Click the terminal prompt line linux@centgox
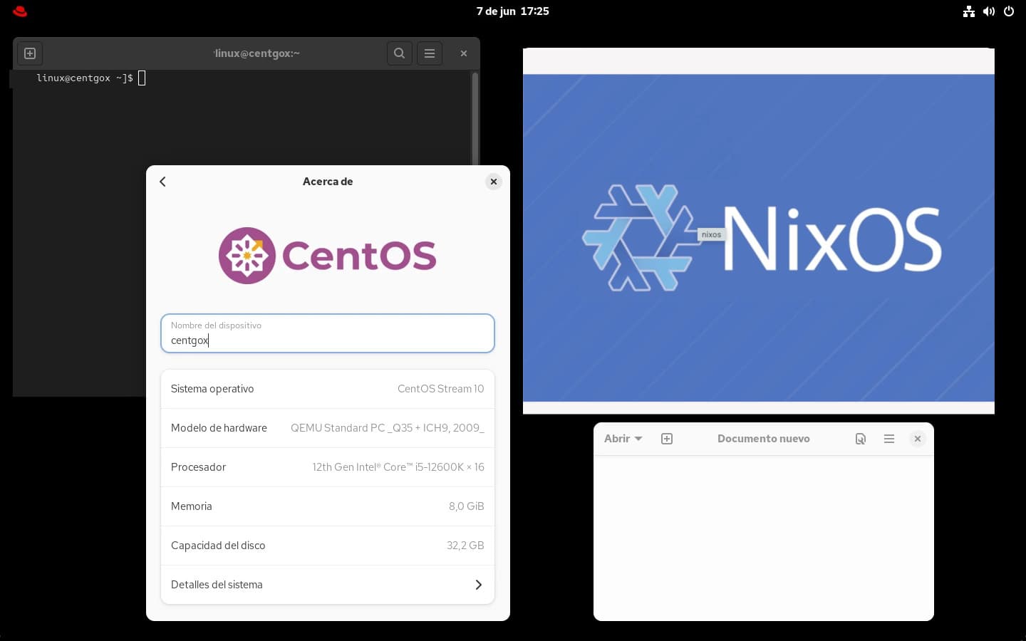Image resolution: width=1026 pixels, height=641 pixels. click(x=85, y=78)
